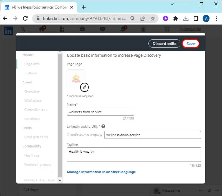Screen dimensions: 222x196
Task: Click sidebar scrollbar down arrow
Action: (x=60, y=181)
